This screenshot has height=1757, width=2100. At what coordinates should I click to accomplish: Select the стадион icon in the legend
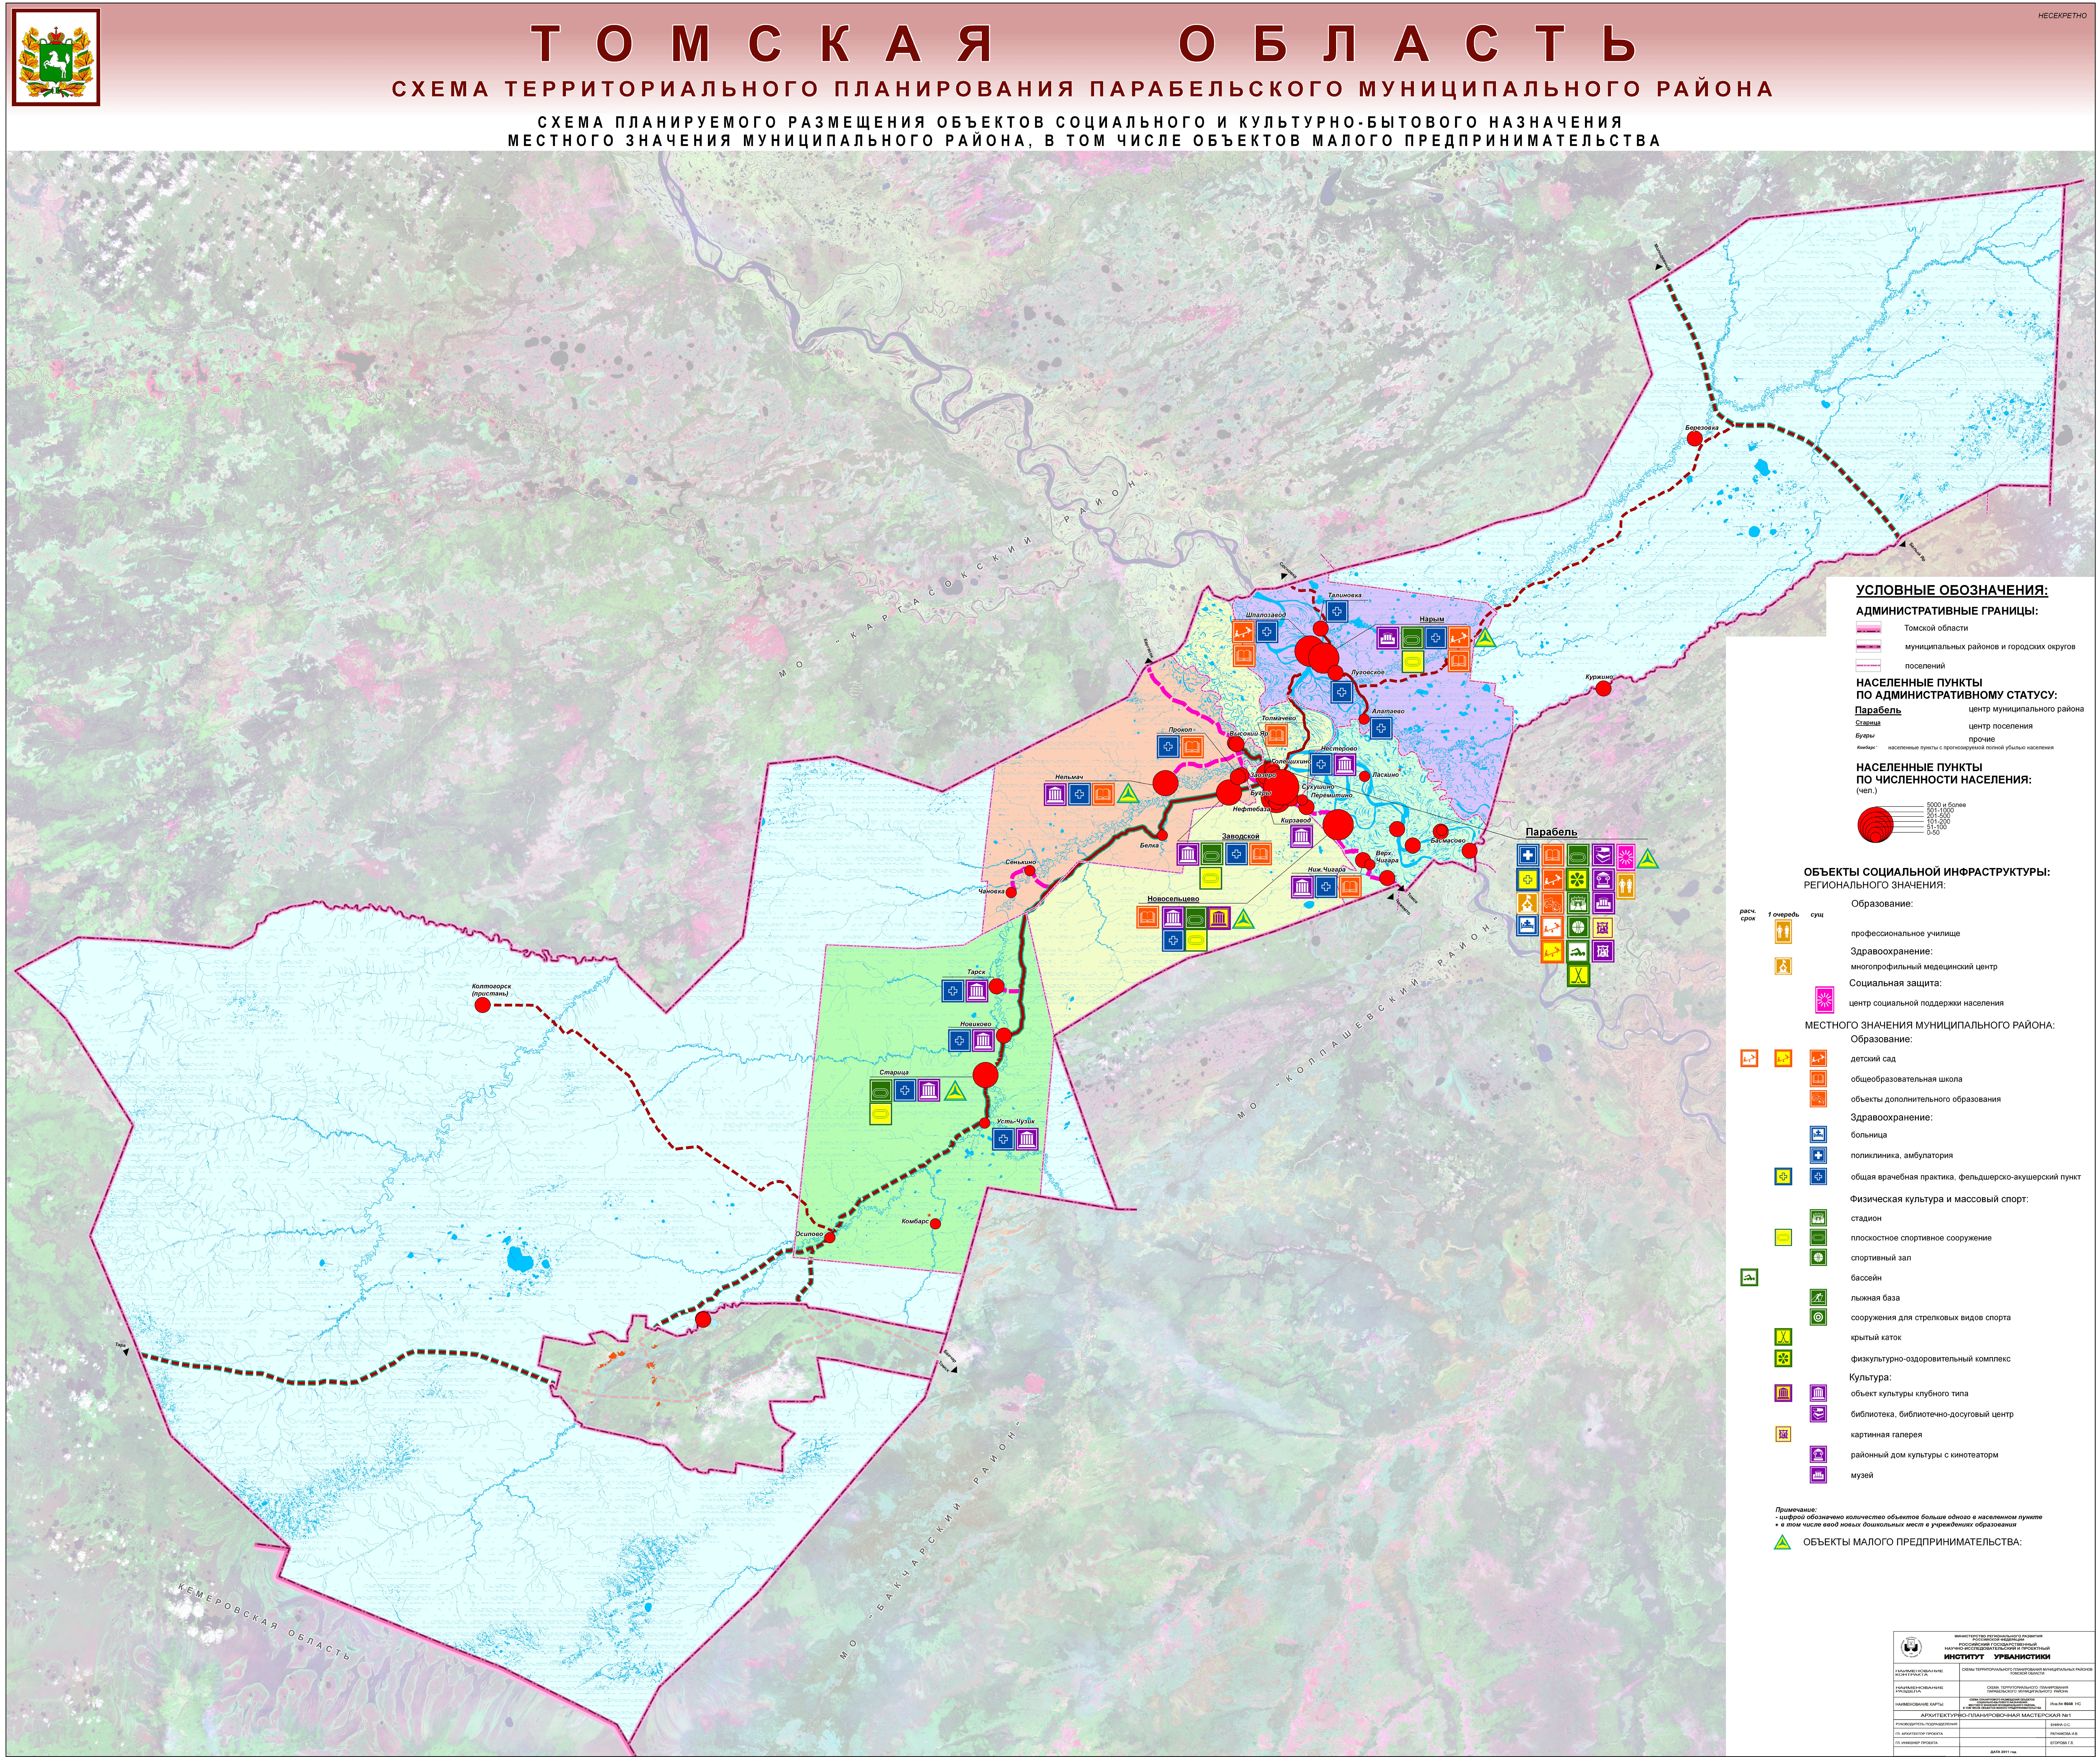pyautogui.click(x=1818, y=1218)
